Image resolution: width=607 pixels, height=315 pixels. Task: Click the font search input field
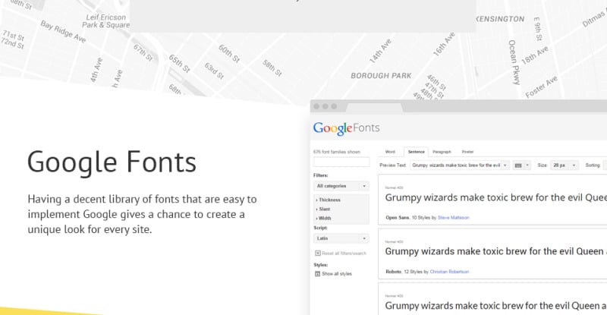click(x=341, y=162)
